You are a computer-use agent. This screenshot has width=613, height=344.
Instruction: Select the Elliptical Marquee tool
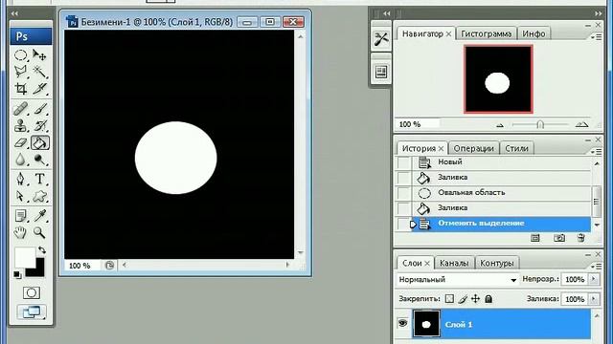click(x=21, y=55)
